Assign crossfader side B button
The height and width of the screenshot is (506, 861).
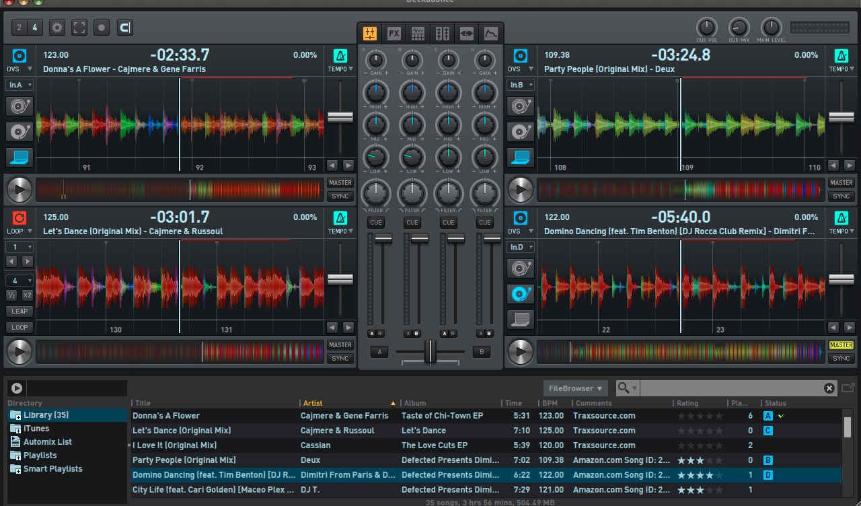[x=482, y=352]
